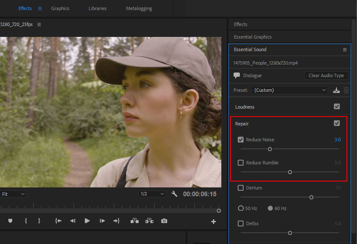Delete the preset with trash icon
This screenshot has width=357, height=244.
coord(346,90)
